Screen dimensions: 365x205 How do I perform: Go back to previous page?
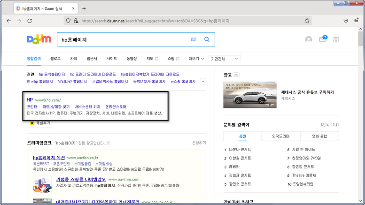[9, 21]
